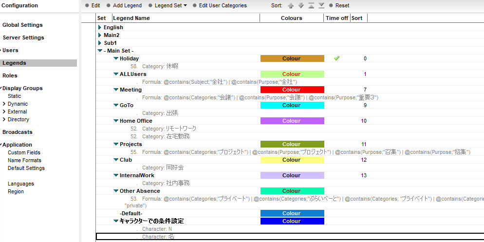This screenshot has width=484, height=242.
Task: Collapse the Holiday legend row
Action: pyautogui.click(x=116, y=58)
